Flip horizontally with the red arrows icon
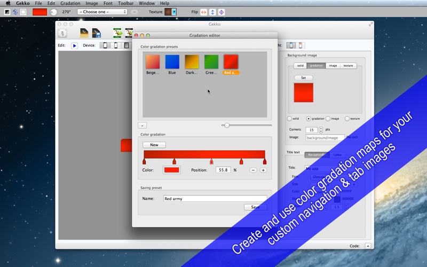427x267 pixels. [204, 12]
